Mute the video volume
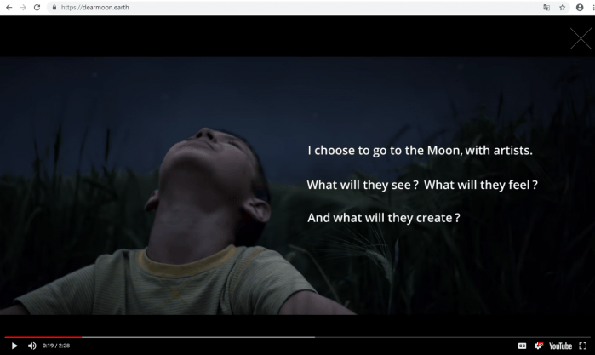 [x=31, y=346]
